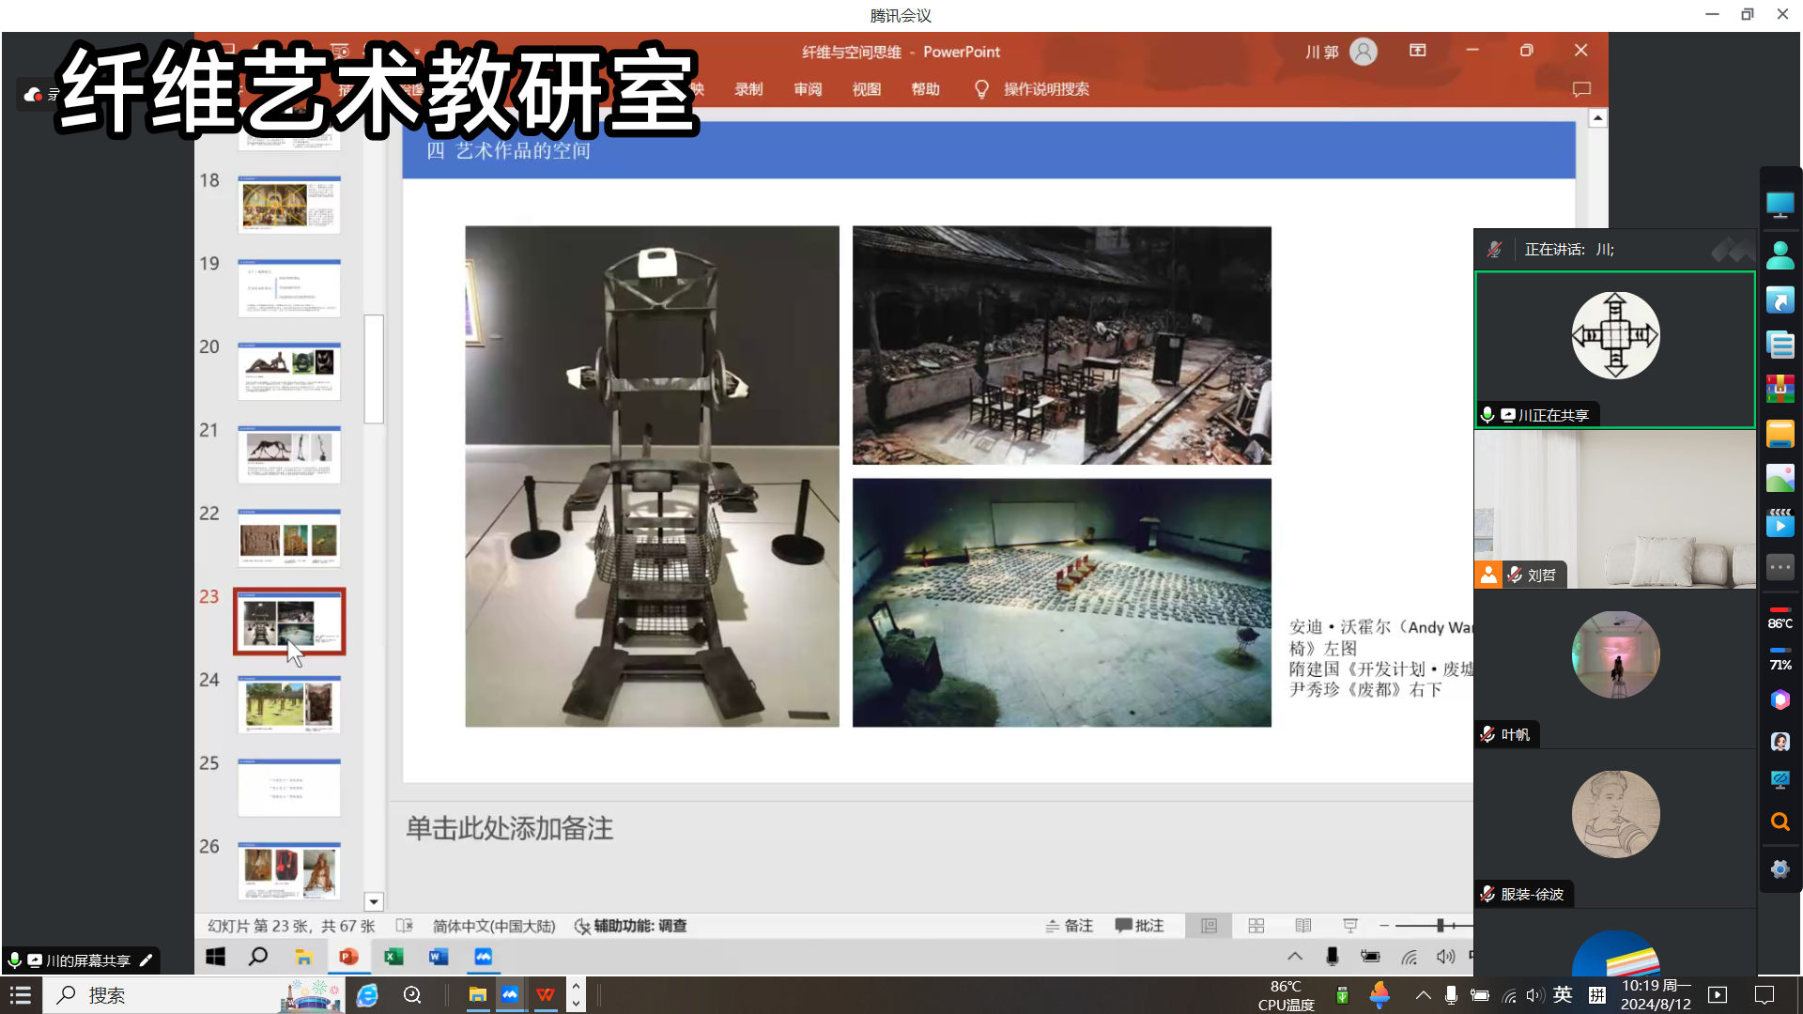The image size is (1803, 1014).
Task: Open the 川郭 account avatar
Action: (1364, 52)
